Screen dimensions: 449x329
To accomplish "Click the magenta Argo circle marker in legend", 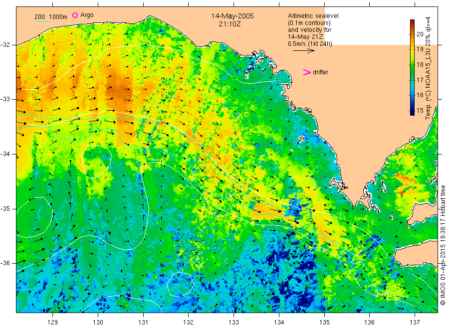I will pos(75,15).
